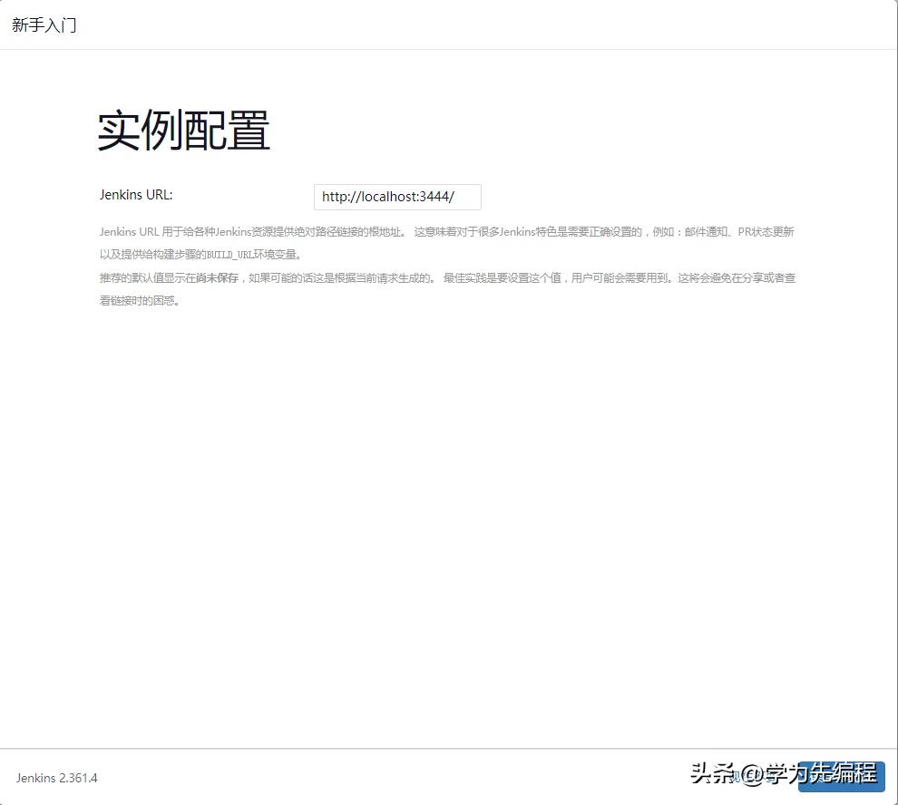
Task: Click the 实例配置 page heading
Action: click(181, 130)
